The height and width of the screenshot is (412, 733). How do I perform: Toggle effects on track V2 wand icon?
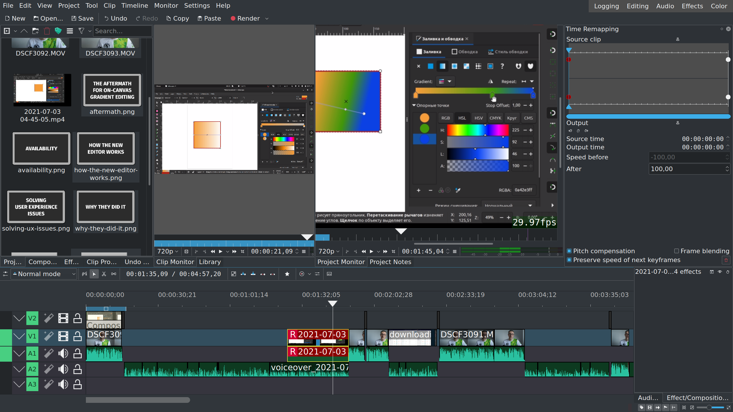click(x=49, y=318)
